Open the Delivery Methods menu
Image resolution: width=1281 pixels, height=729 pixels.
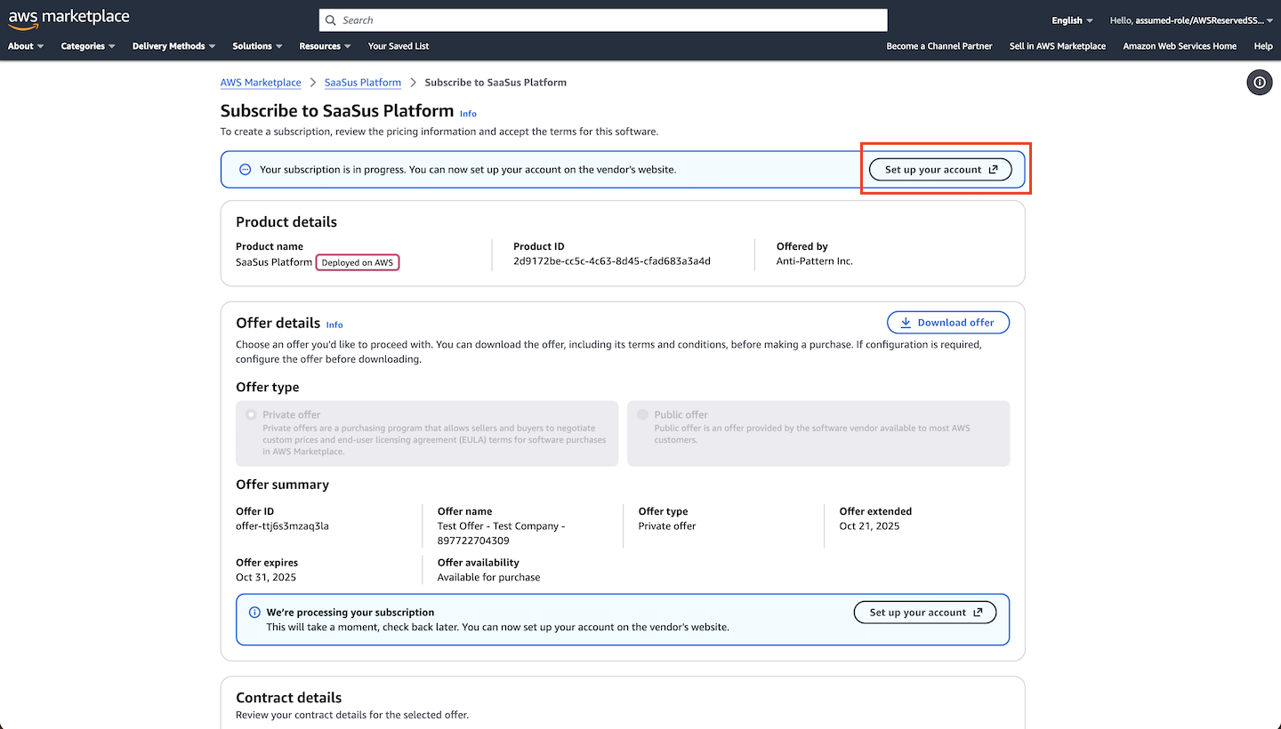click(173, 46)
